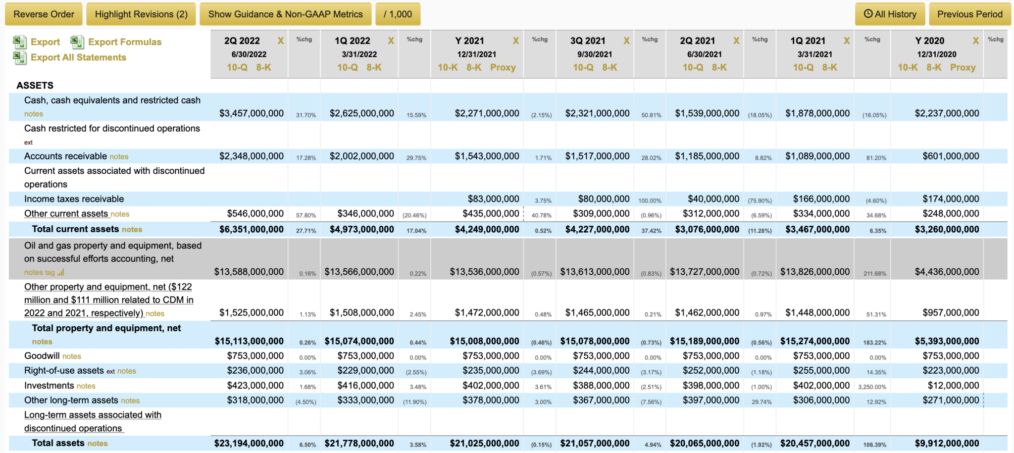Image resolution: width=1014 pixels, height=453 pixels.
Task: Expand Long-term assets associated with discontinued operations
Action: tap(93, 421)
